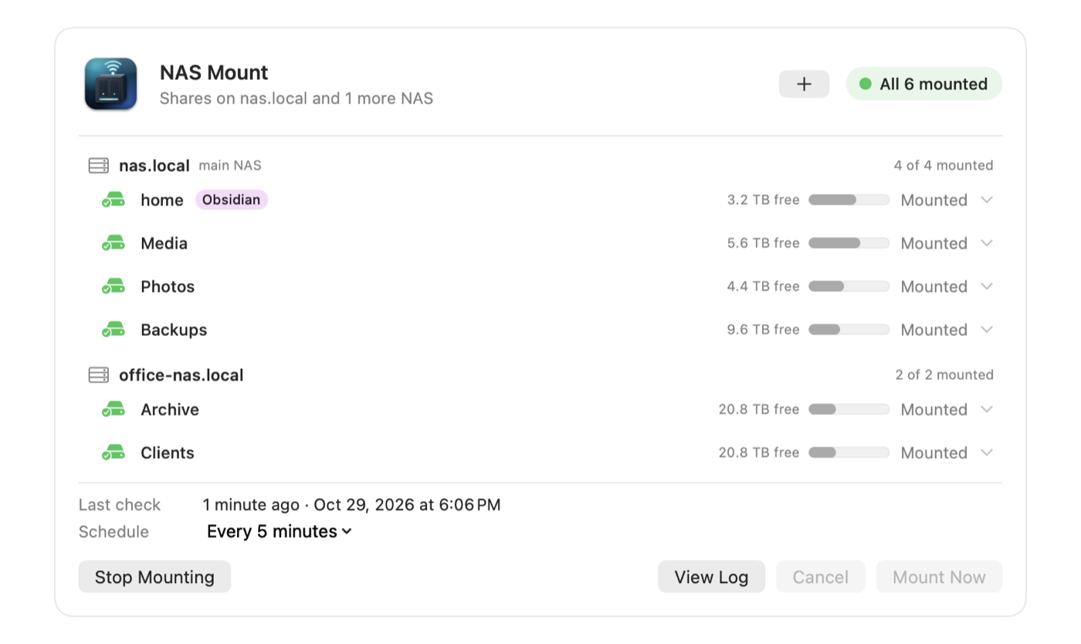Click the Obsidian tag on home
The height and width of the screenshot is (644, 1081).
(x=232, y=200)
